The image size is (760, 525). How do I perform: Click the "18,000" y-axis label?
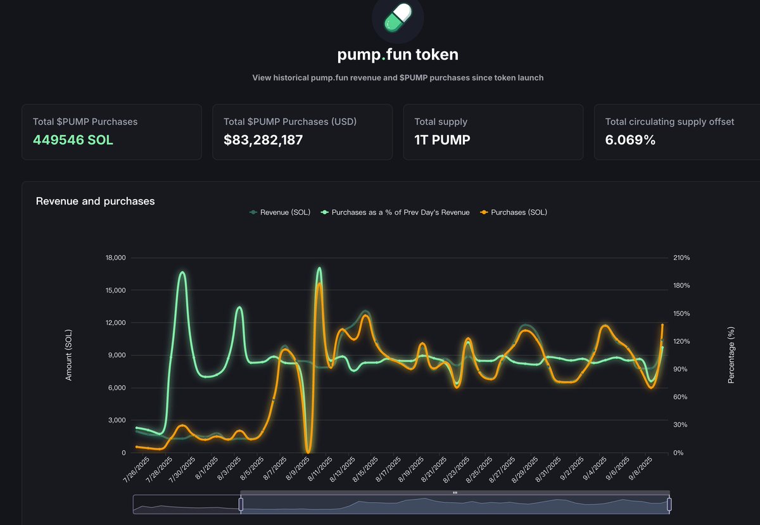(115, 258)
